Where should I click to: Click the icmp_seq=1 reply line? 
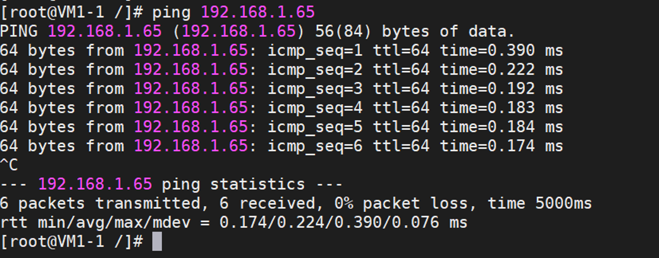[281, 51]
